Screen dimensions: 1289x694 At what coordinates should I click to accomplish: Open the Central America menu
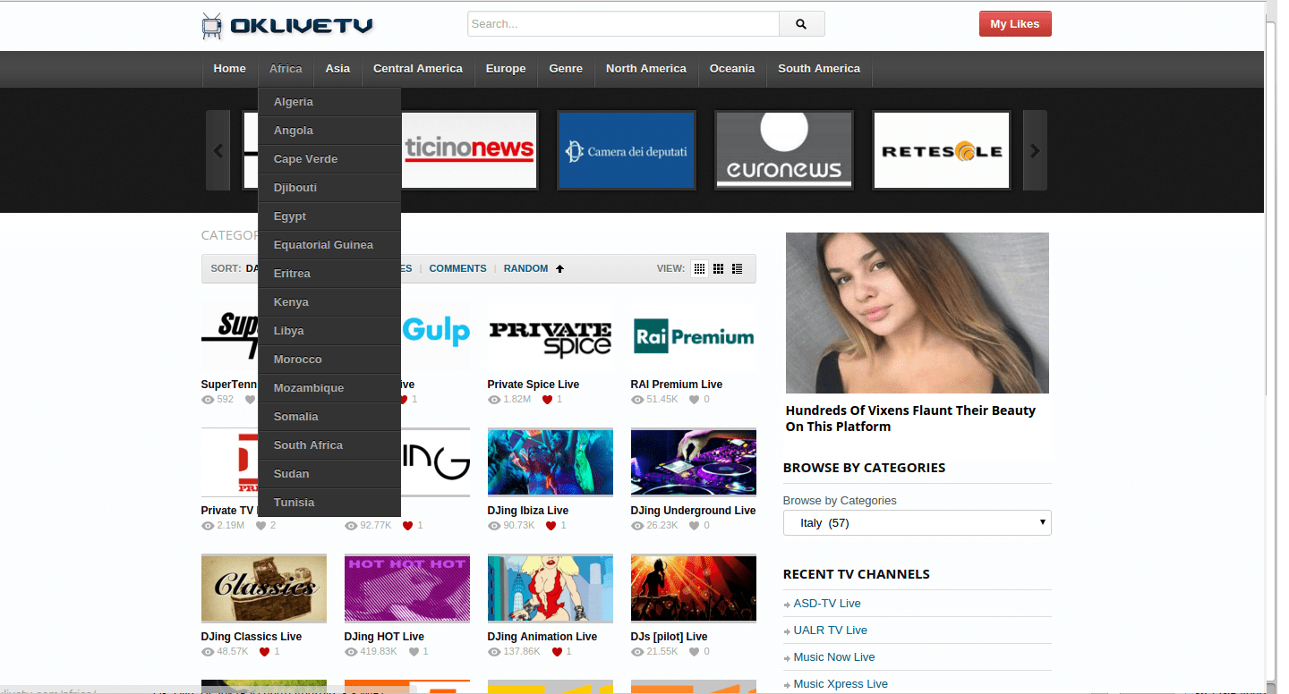418,69
